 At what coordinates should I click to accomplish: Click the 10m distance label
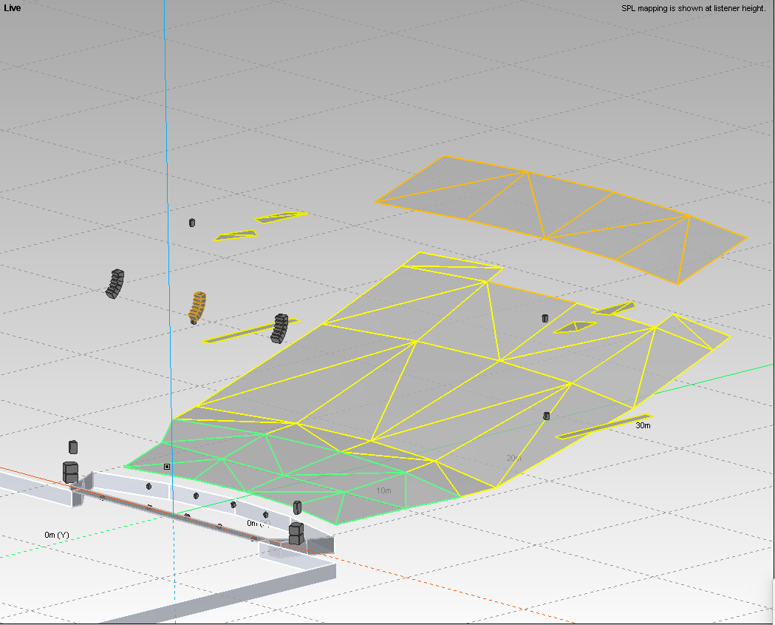(x=383, y=490)
